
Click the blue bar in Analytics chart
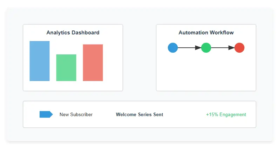pyautogui.click(x=40, y=61)
